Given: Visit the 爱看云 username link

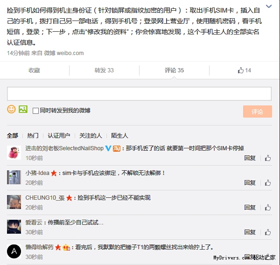Looking at the screenshot, I should tap(34, 223).
